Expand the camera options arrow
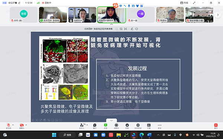 tap(26, 125)
